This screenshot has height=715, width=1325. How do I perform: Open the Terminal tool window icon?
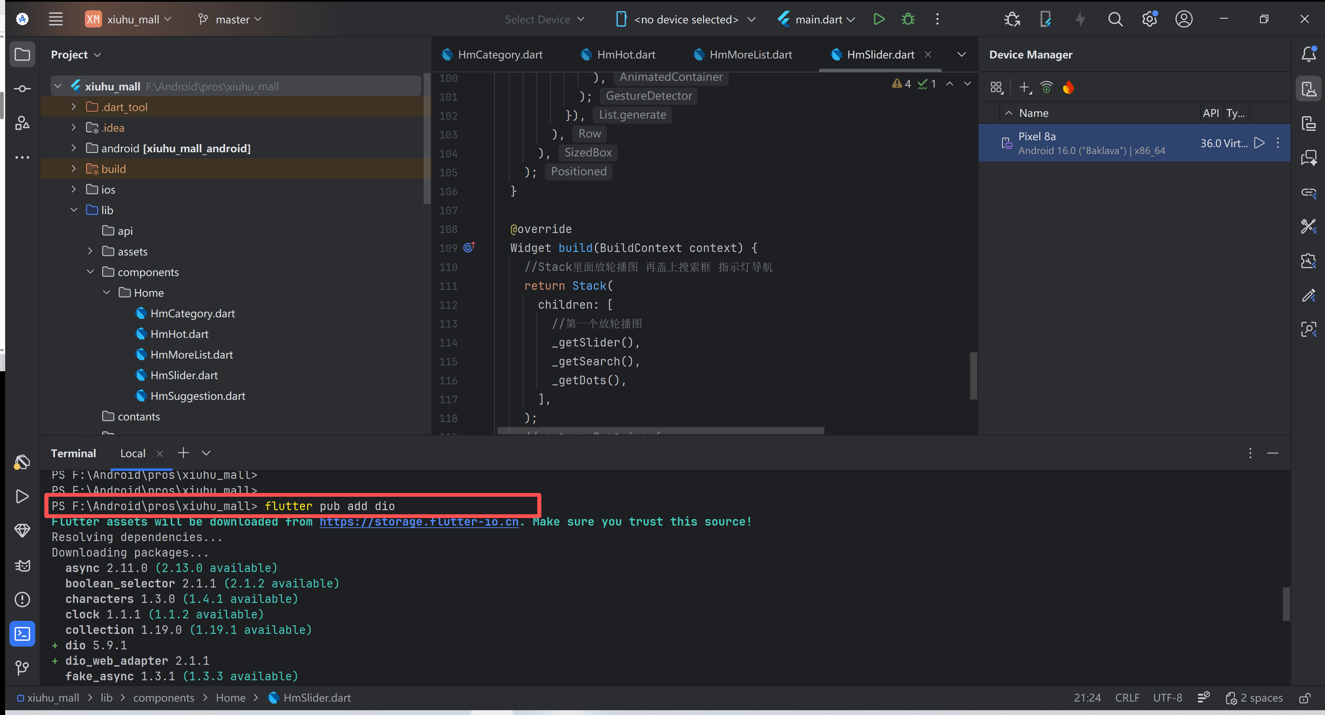22,634
